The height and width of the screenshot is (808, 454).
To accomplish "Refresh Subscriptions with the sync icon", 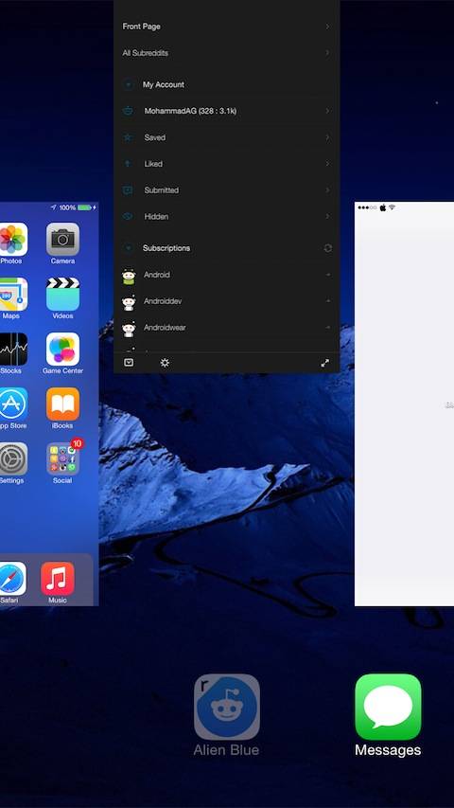I will pyautogui.click(x=328, y=248).
